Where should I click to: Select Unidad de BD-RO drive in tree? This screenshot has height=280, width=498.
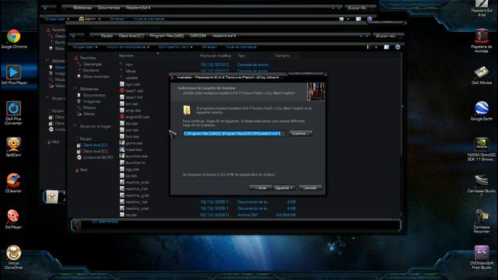(98, 157)
